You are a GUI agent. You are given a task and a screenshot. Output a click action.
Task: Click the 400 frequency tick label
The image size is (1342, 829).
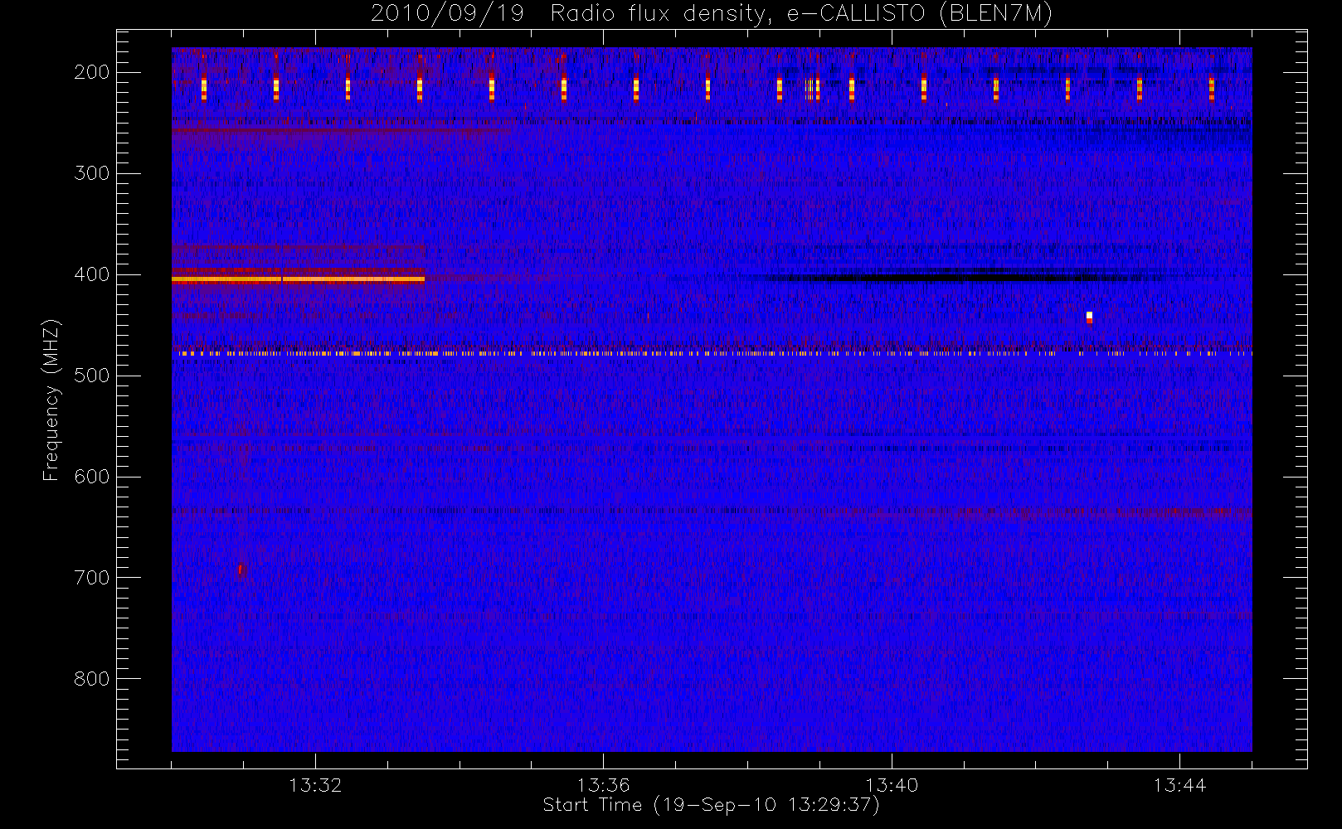(91, 274)
